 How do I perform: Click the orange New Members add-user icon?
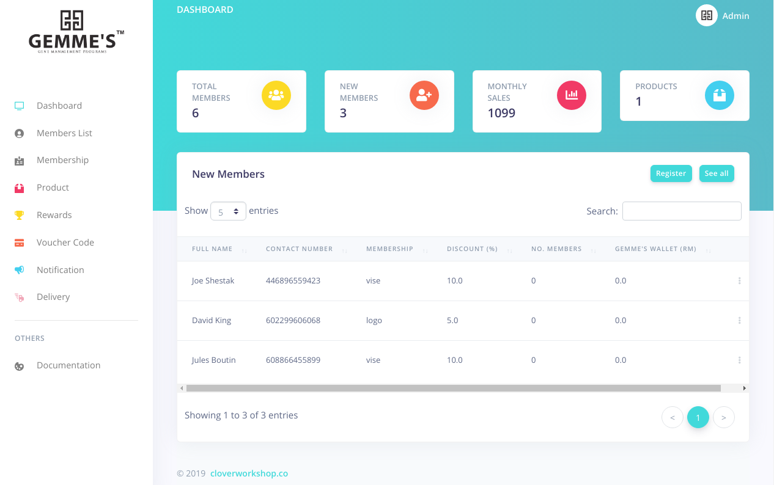pos(424,95)
